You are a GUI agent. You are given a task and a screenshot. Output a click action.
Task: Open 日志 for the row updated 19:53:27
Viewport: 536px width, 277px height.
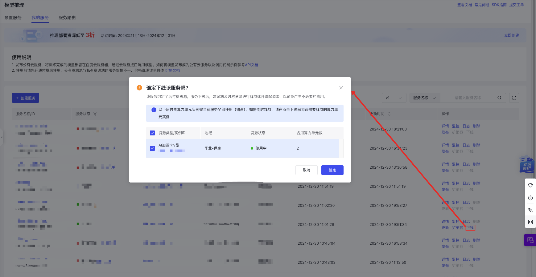coord(466,203)
